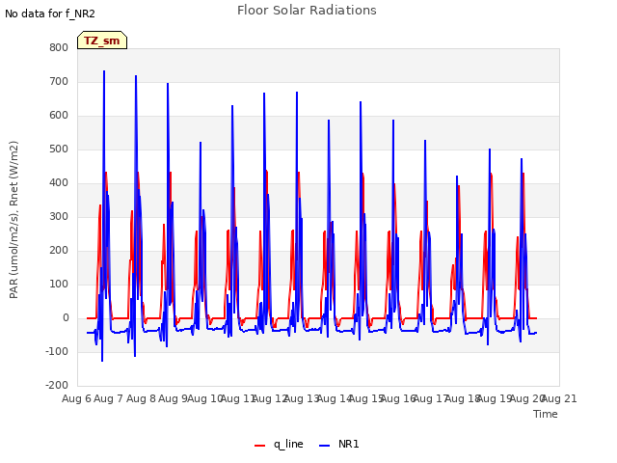Screen dimensions: 617x463
Task: Click the Time x-axis label
Action: click(x=546, y=414)
